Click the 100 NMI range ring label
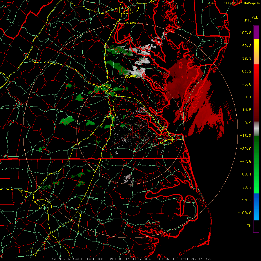The width and height of the screenshot is (261, 261). [130, 23]
